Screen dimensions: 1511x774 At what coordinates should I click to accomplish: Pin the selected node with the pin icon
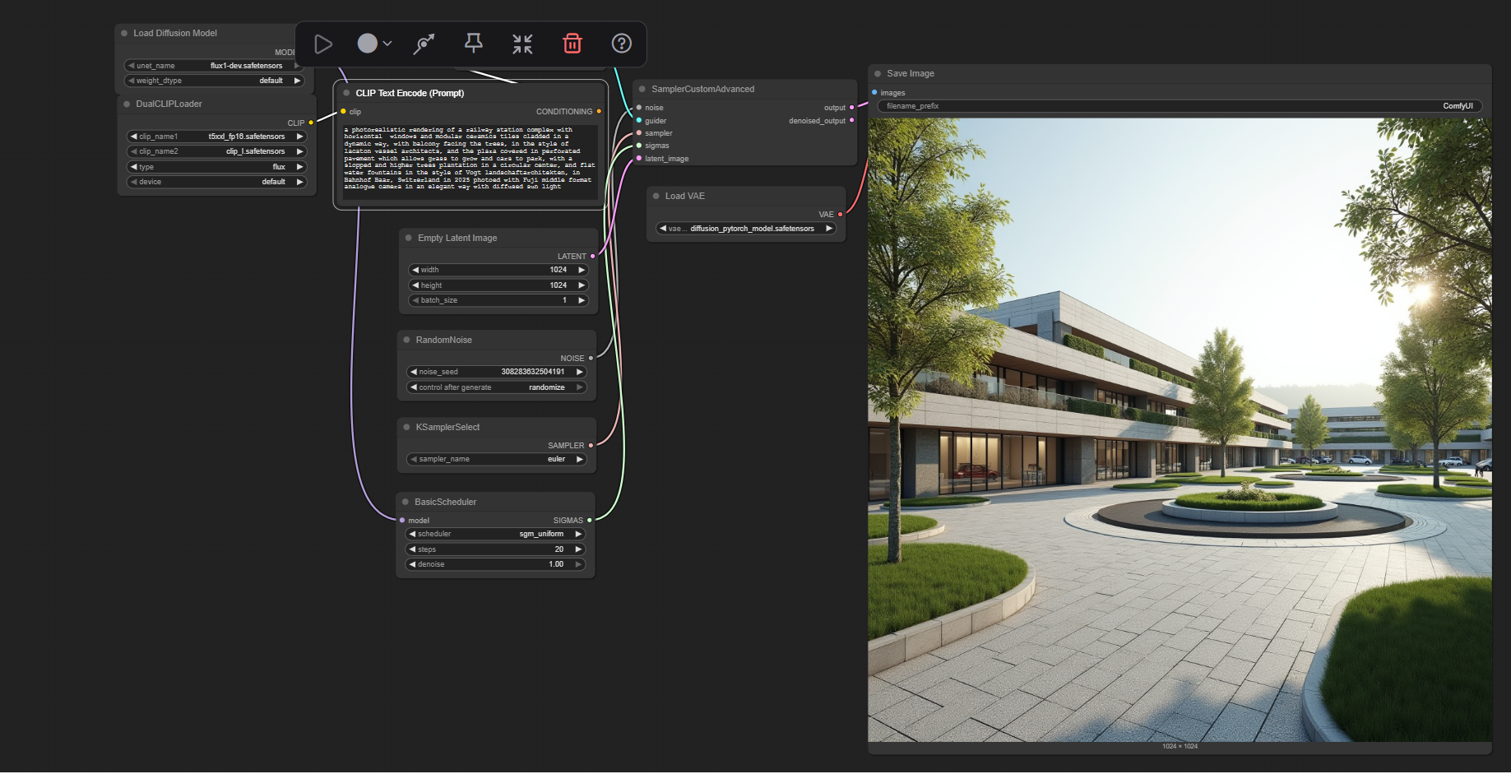474,44
